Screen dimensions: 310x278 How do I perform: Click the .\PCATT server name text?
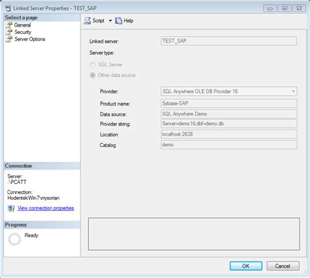(x=17, y=182)
